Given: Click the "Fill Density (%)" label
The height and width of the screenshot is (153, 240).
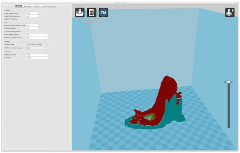Looking at the screenshot, I should [10, 28].
